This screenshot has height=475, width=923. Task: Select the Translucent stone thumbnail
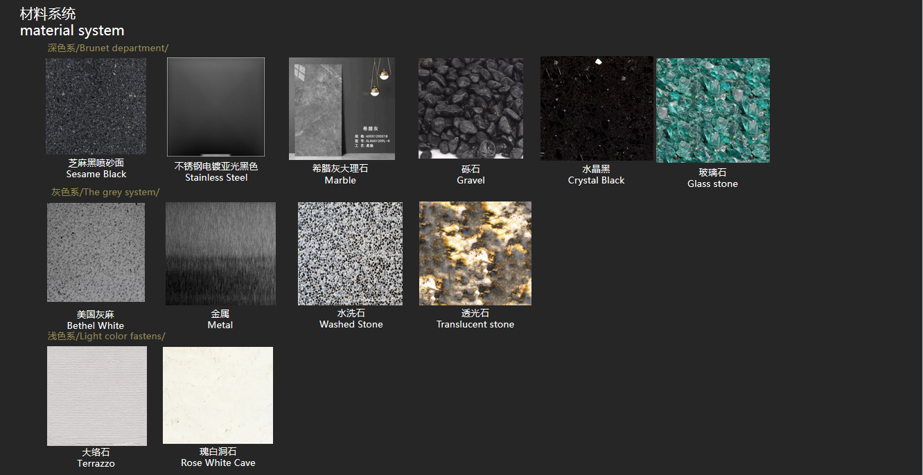coord(475,253)
